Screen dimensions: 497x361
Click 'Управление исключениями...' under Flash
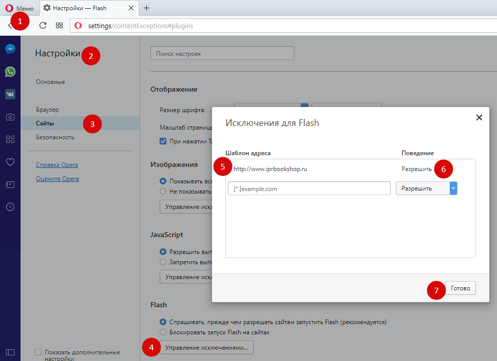point(206,348)
